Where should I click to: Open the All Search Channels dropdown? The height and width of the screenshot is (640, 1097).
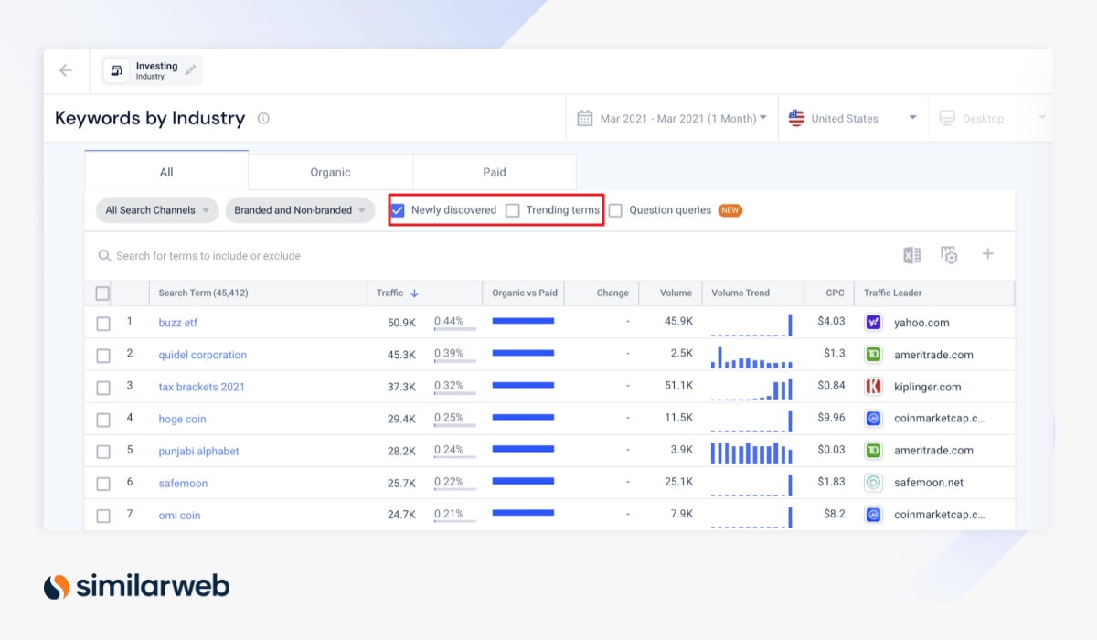click(x=156, y=209)
